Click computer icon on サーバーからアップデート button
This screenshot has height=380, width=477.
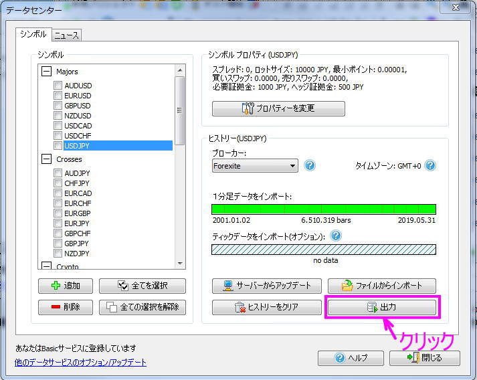point(228,286)
